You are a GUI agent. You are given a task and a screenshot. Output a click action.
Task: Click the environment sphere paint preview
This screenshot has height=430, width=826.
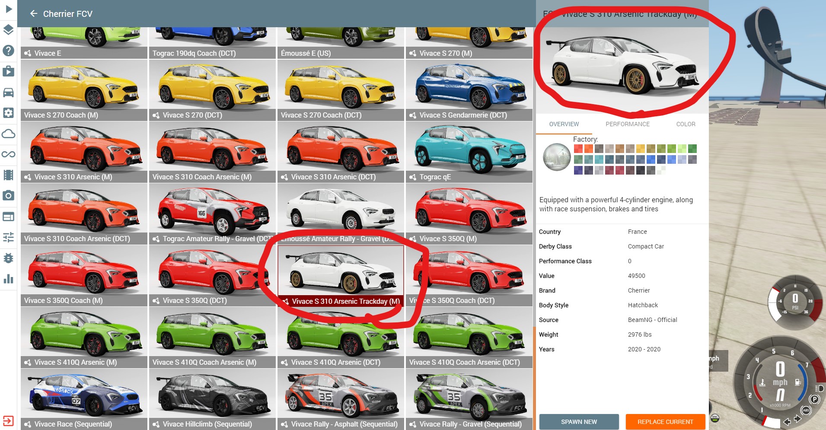pyautogui.click(x=557, y=157)
